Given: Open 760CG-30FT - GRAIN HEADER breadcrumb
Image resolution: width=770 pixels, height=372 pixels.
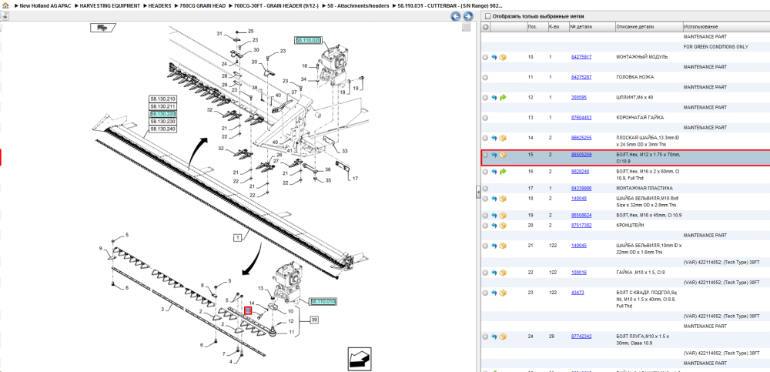Looking at the screenshot, I should [277, 5].
